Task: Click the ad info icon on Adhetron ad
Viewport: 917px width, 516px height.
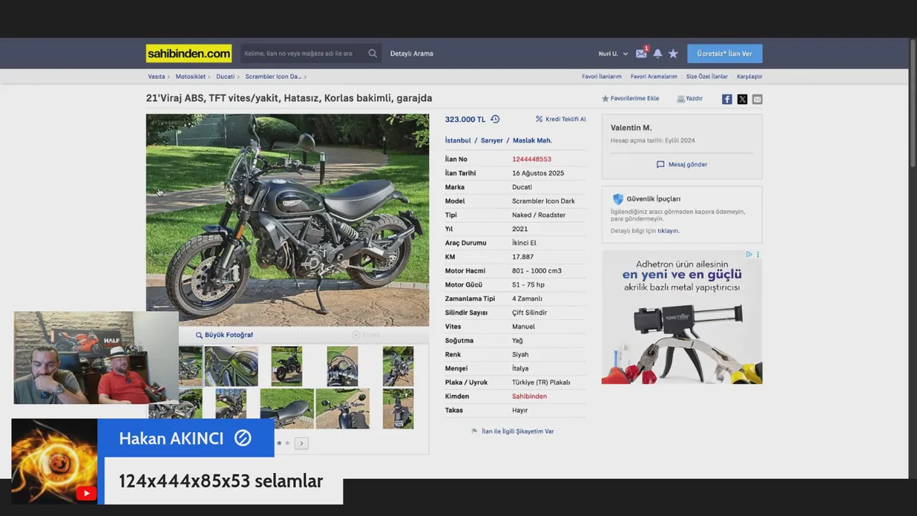Action: point(749,254)
